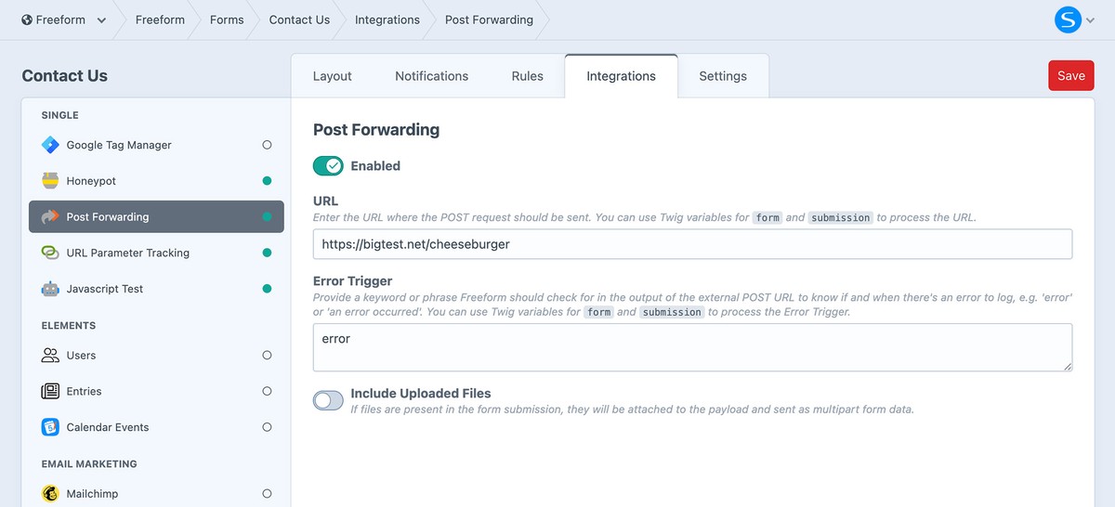Click the Error Trigger textarea resize handle
The height and width of the screenshot is (507, 1115).
pyautogui.click(x=1068, y=367)
